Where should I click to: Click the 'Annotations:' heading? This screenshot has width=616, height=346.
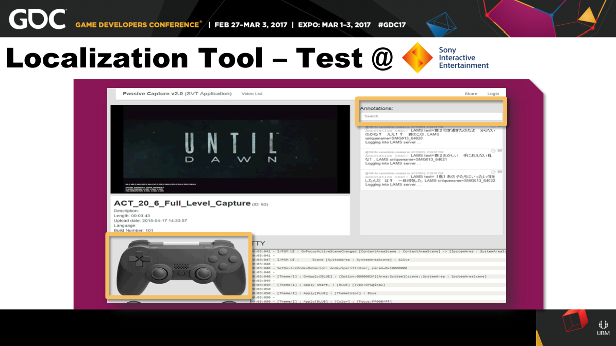click(376, 108)
